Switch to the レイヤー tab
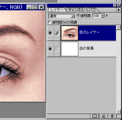The image size is (122, 120). pos(57,10)
